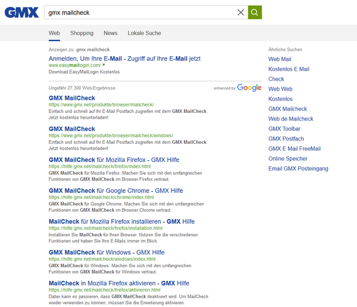Select the Web tab
Viewport: 357px width, 307px height.
click(54, 33)
